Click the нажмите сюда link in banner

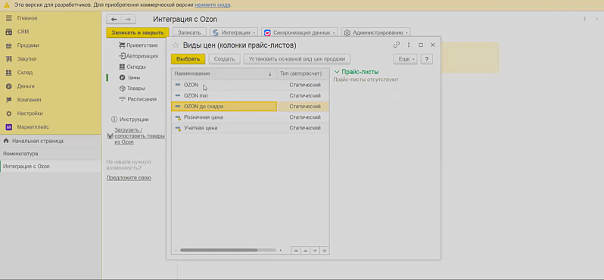(x=213, y=5)
